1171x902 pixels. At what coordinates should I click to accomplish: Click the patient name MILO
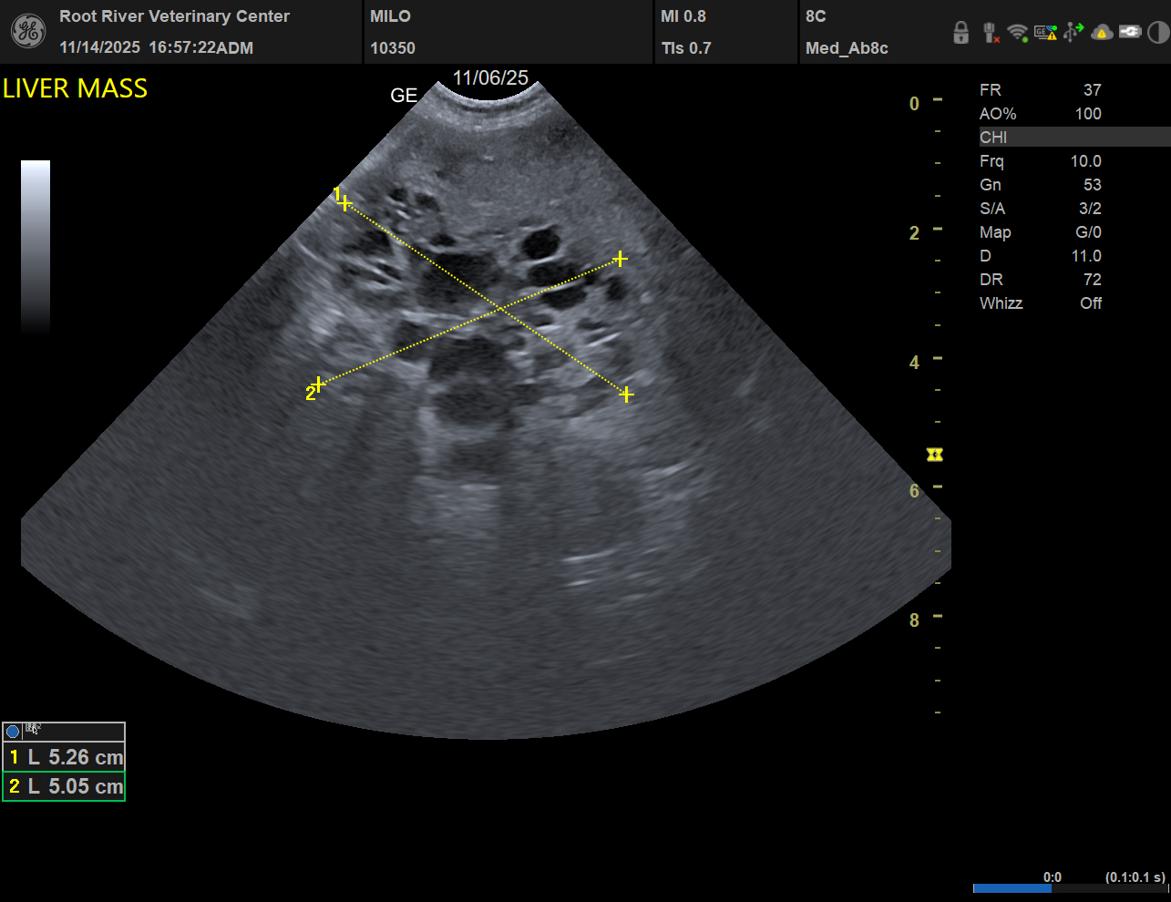tap(390, 16)
